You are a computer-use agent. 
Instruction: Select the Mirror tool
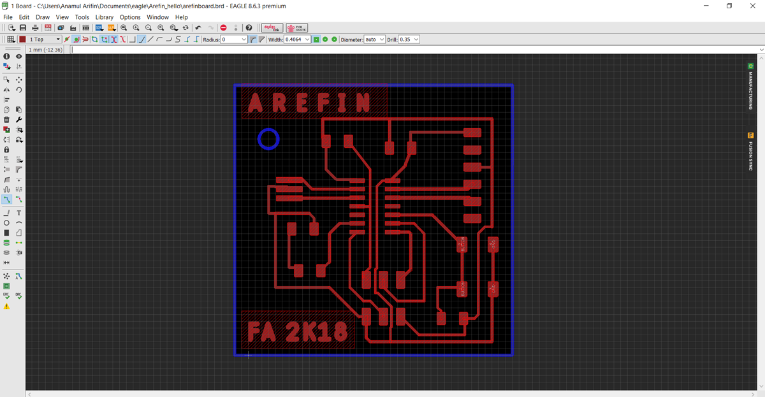point(6,90)
